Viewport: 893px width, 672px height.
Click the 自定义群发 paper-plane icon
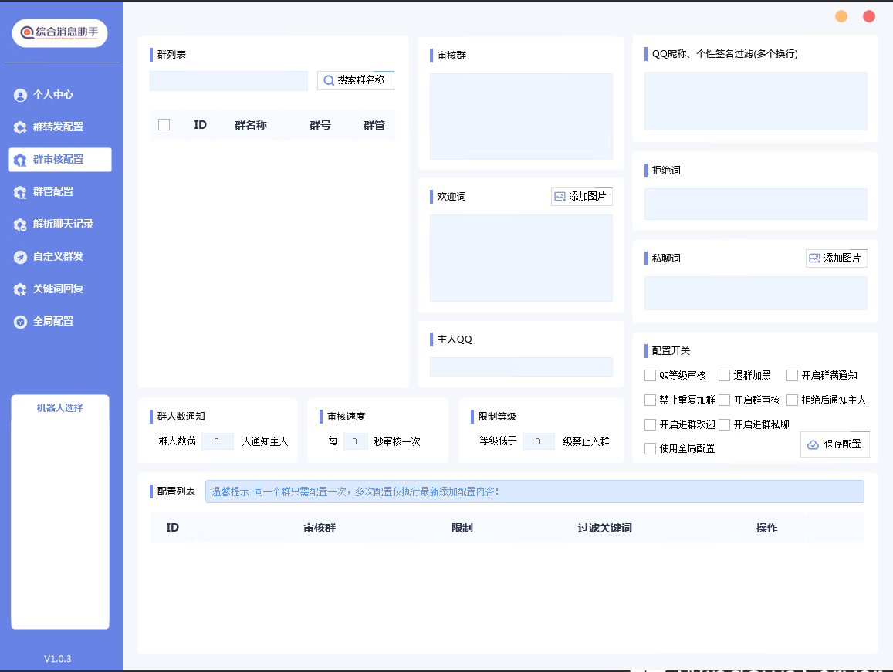(x=20, y=257)
